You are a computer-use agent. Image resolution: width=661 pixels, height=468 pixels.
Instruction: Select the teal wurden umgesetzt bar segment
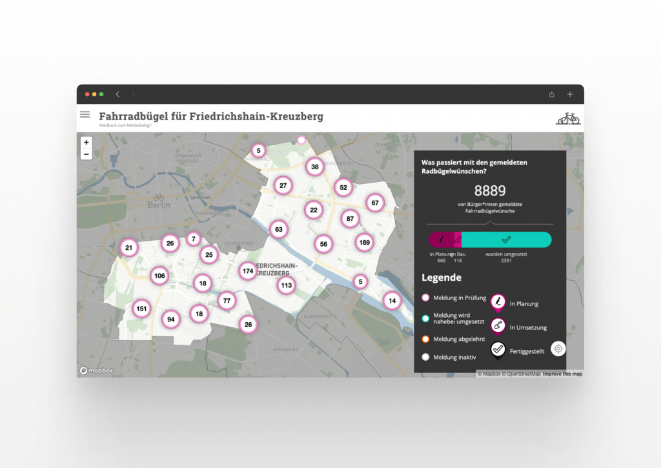506,239
